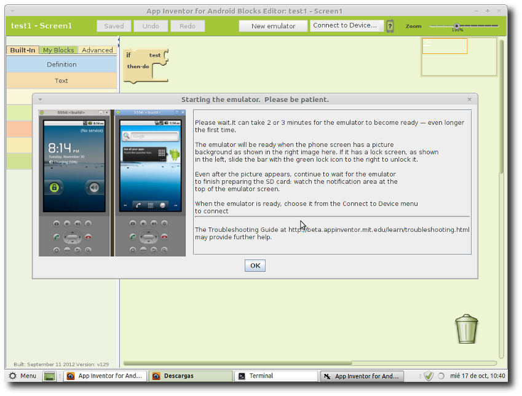This screenshot has width=522, height=396.
Task: Click the show desktop icon in taskbar
Action: pyautogui.click(x=50, y=376)
